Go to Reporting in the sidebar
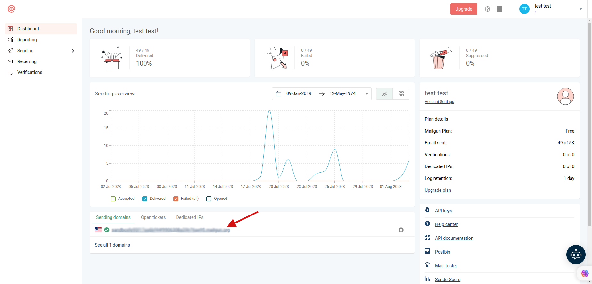 pos(41,40)
